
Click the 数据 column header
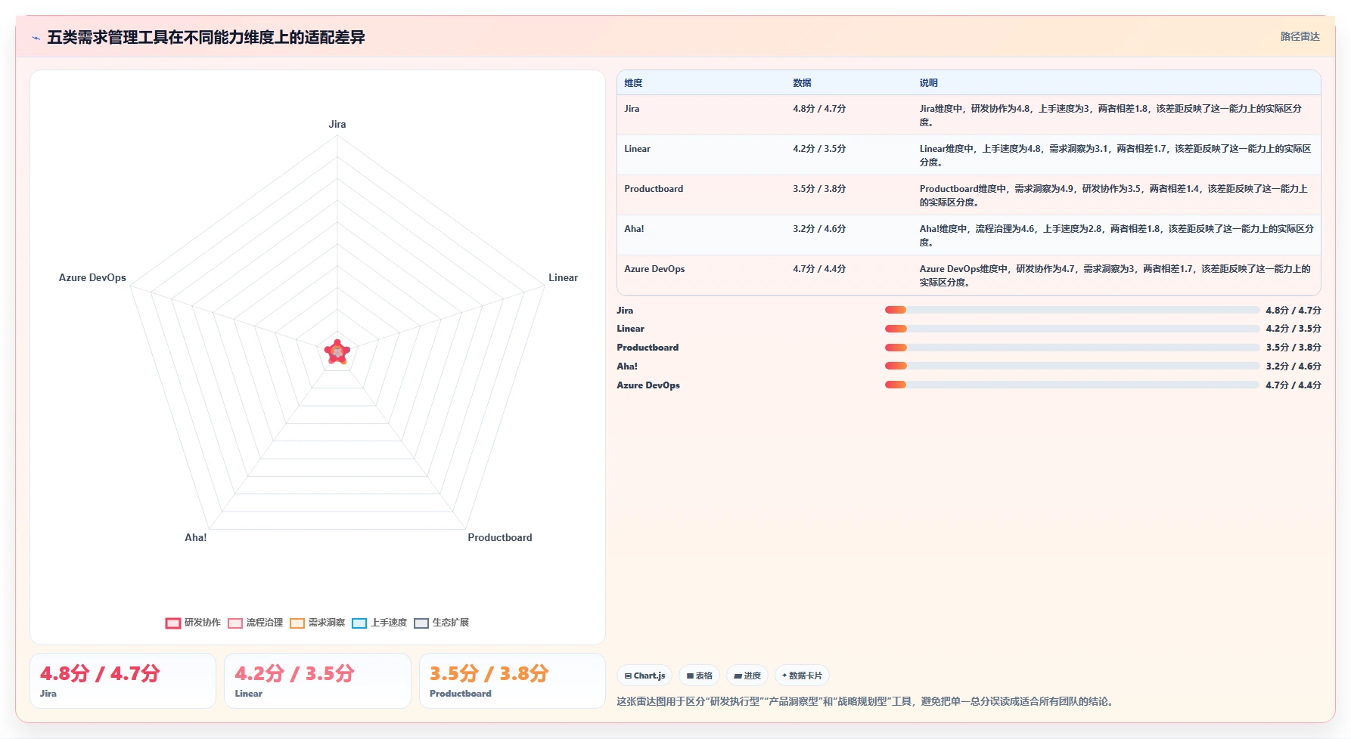point(802,83)
